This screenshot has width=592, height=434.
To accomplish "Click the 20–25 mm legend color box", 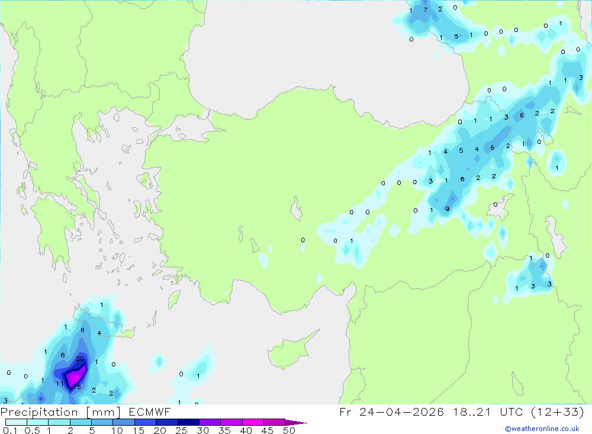I will [x=167, y=422].
